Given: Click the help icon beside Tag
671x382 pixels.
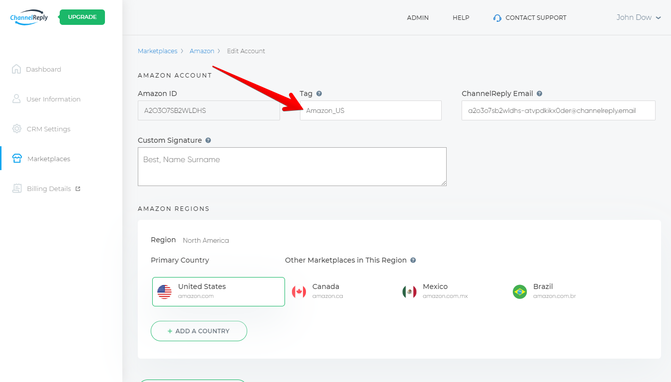Looking at the screenshot, I should coord(319,94).
